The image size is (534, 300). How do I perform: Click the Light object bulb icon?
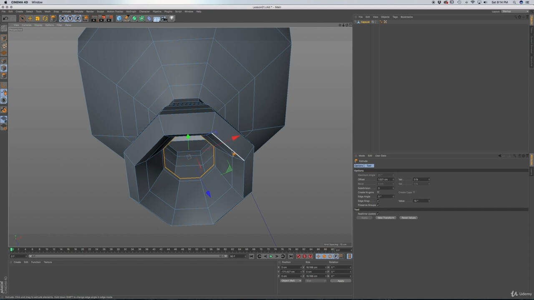(x=172, y=18)
